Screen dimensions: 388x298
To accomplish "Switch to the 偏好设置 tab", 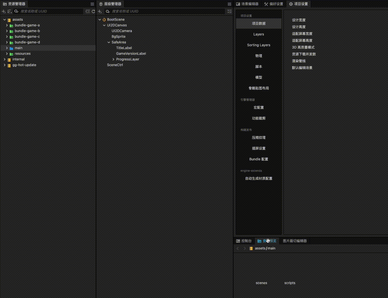I will click(274, 4).
